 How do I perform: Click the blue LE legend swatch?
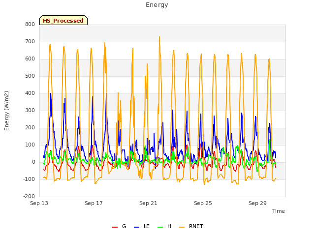(136, 227)
